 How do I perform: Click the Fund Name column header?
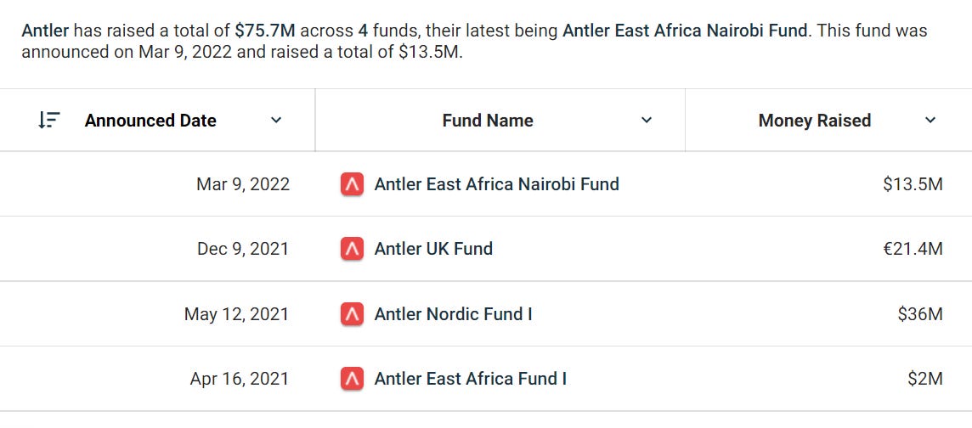(488, 120)
